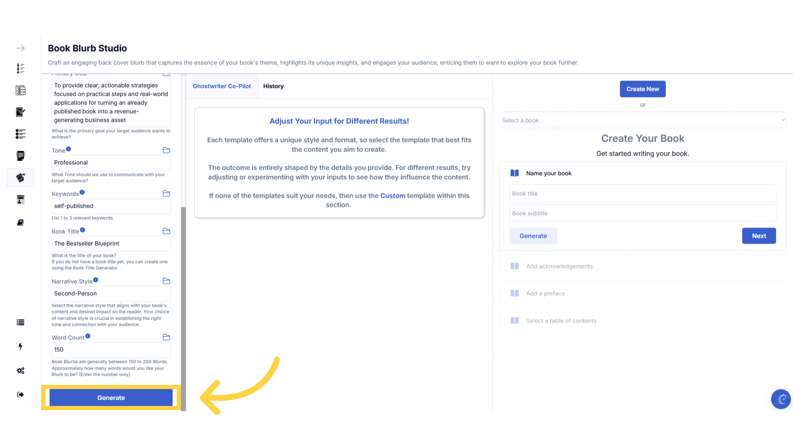The width and height of the screenshot is (793, 446).
Task: Click the logout icon in the sidebar
Action: 20,395
